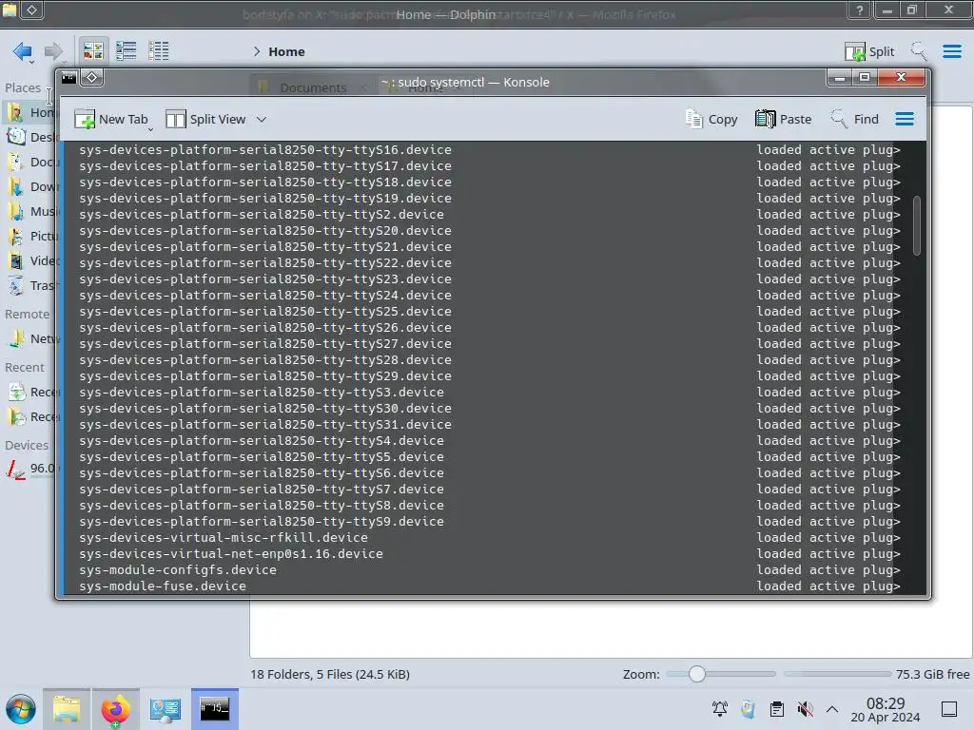Click line sys-devices-virtual-net-enp0s1.16.device

point(231,554)
